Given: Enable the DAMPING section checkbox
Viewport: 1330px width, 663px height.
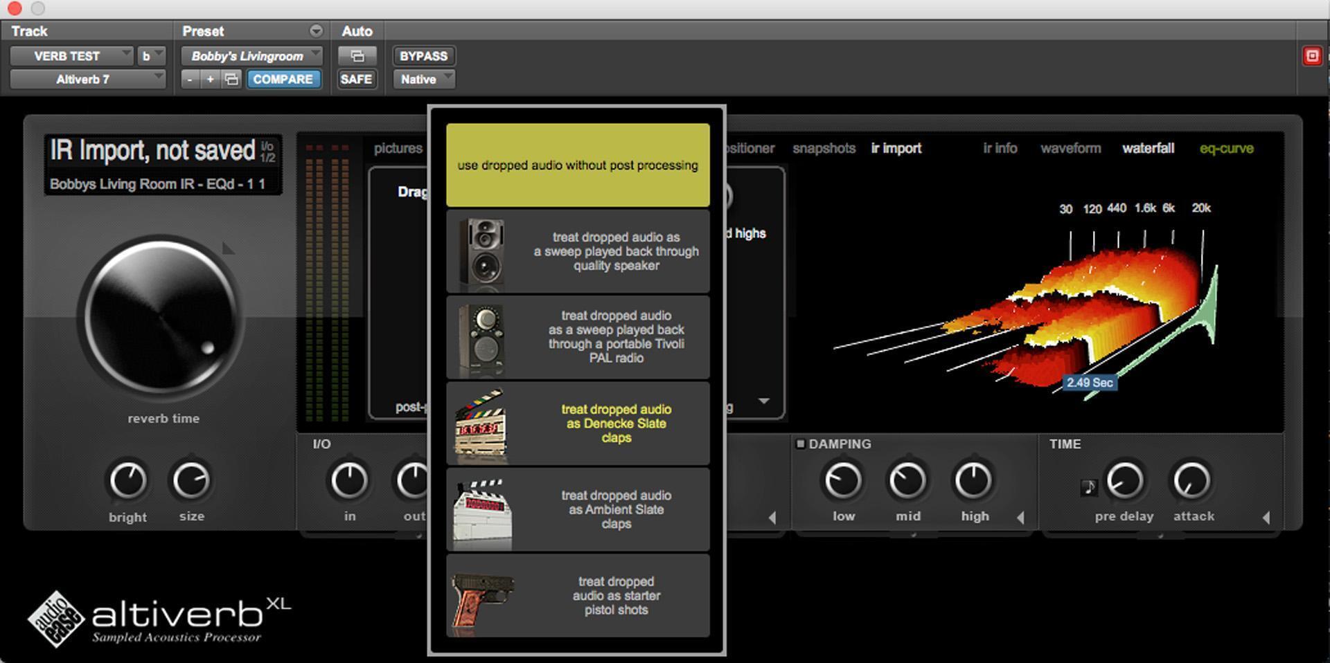Looking at the screenshot, I should tap(801, 444).
